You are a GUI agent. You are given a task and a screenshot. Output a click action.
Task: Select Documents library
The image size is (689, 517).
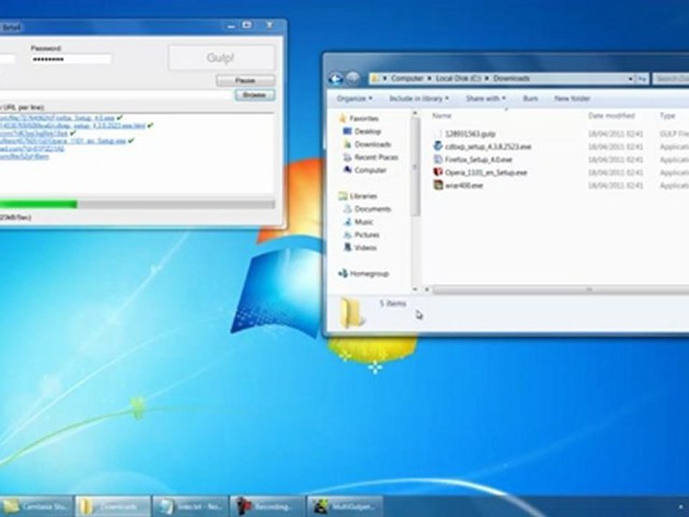(x=372, y=209)
